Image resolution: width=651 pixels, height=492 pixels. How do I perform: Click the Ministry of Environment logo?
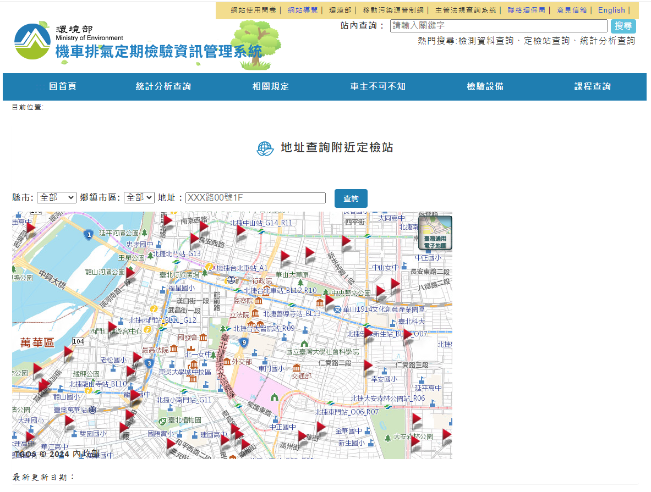[33, 41]
